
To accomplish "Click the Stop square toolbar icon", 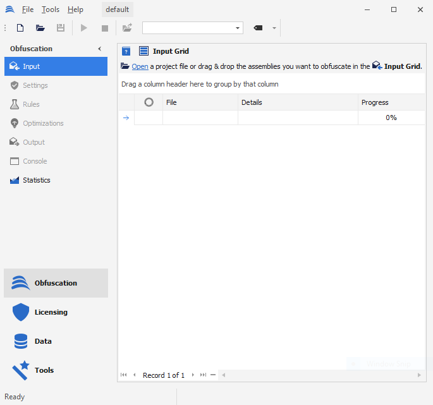I will tap(105, 28).
